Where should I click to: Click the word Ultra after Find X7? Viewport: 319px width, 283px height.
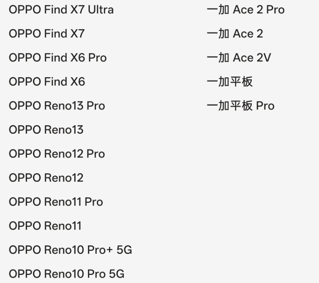click(x=101, y=10)
